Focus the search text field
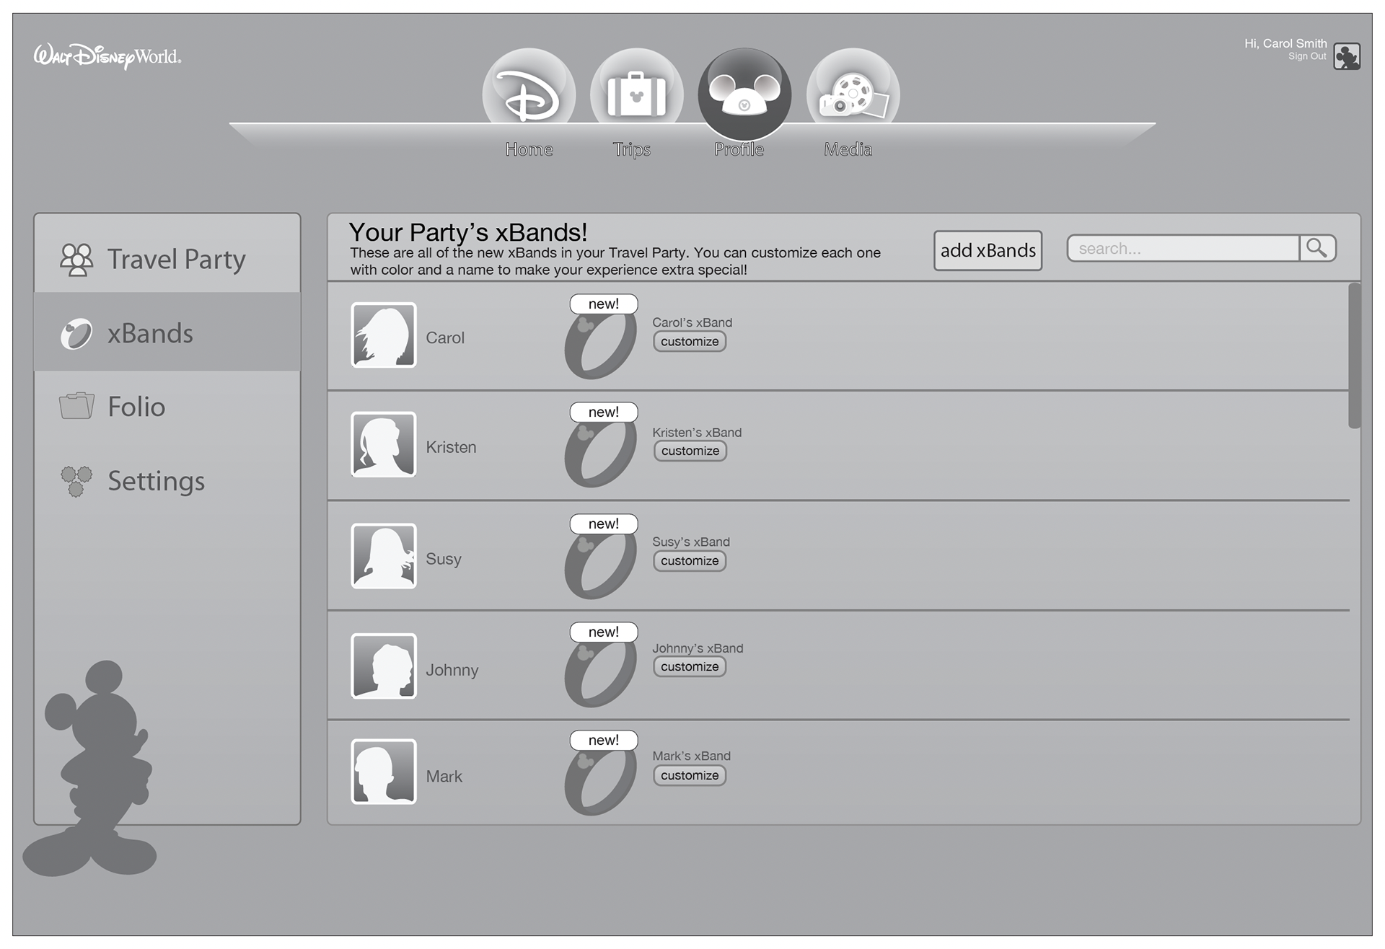The height and width of the screenshot is (949, 1385). click(x=1183, y=248)
